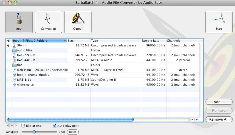This screenshot has height=135, width=235.
Task: Select the Jack Plane MP3 file name
Action: tap(42, 70)
